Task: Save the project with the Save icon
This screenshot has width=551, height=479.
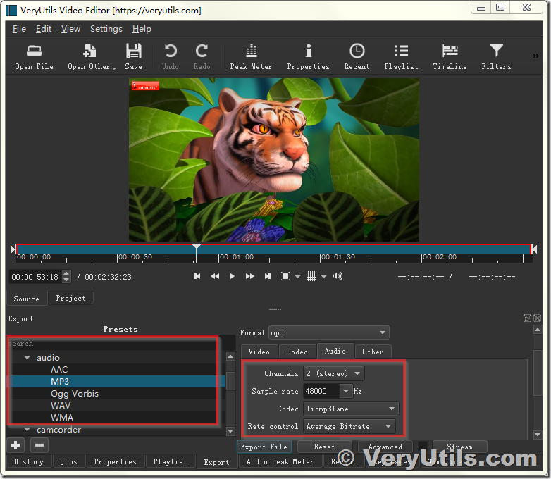Action: click(134, 57)
